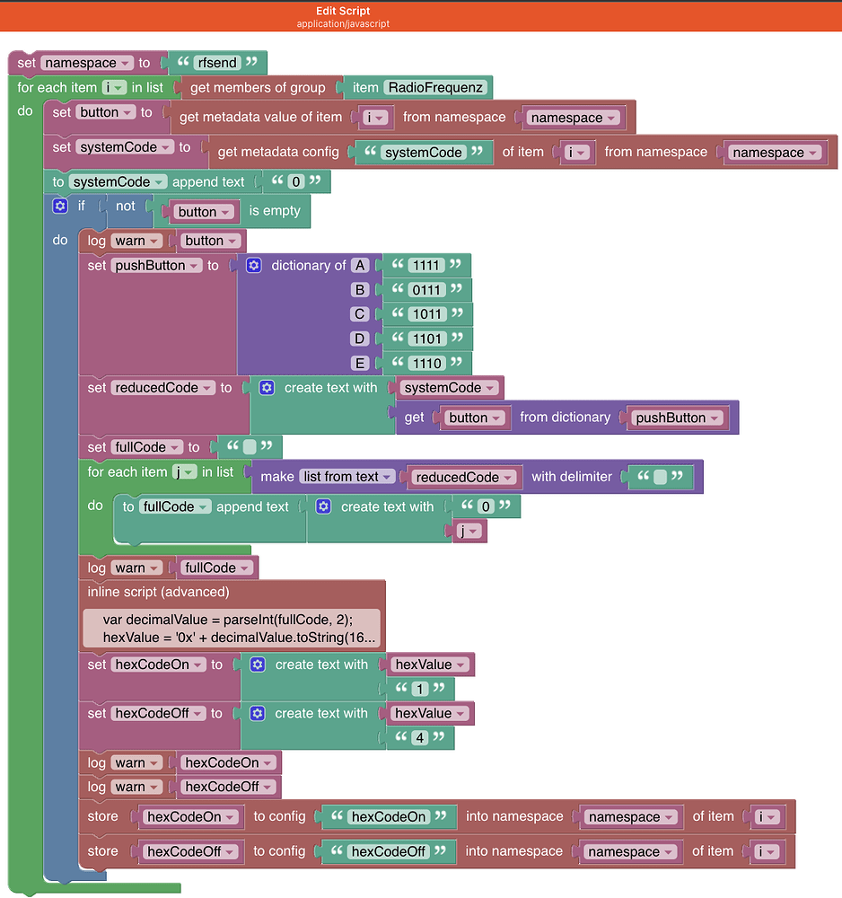Click the Edit Script header title
This screenshot has width=842, height=898.
click(x=343, y=11)
